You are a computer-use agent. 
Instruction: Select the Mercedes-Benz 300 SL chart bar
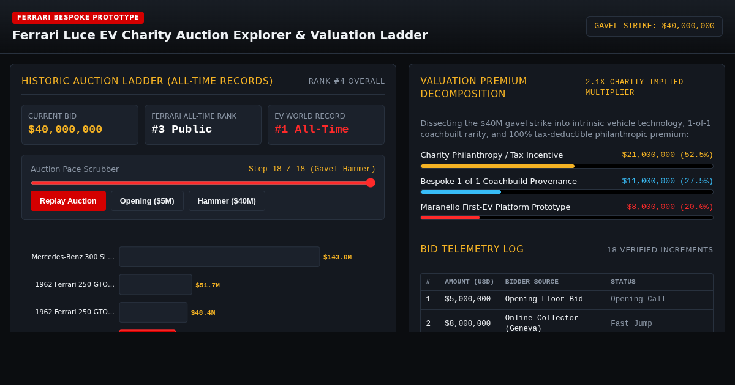(x=219, y=257)
